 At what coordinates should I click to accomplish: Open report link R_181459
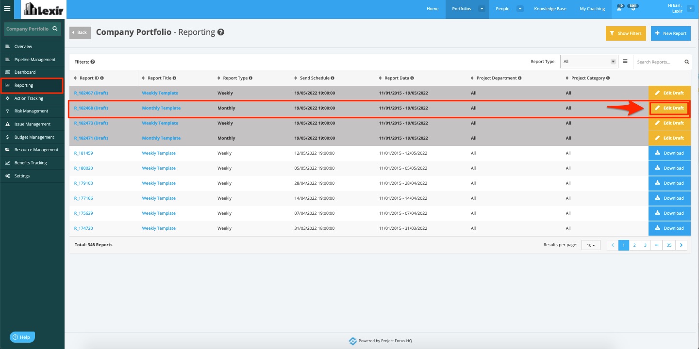pos(83,153)
